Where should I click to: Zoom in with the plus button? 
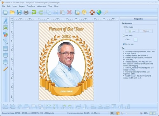[x=141, y=113]
